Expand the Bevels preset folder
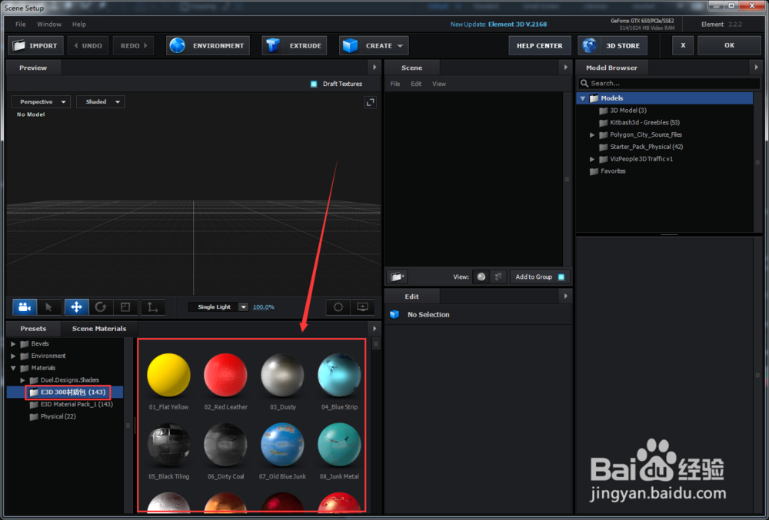Image resolution: width=769 pixels, height=520 pixels. (13, 344)
